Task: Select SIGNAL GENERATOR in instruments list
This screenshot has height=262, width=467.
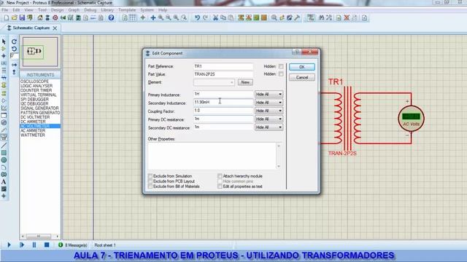Action: coord(39,108)
